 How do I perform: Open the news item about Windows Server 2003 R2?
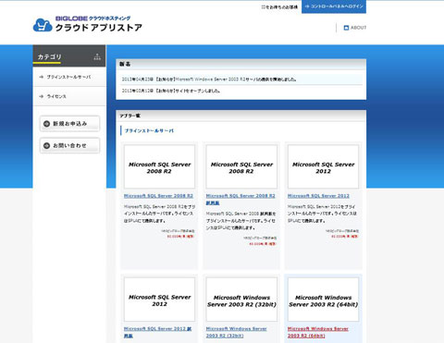click(x=209, y=80)
